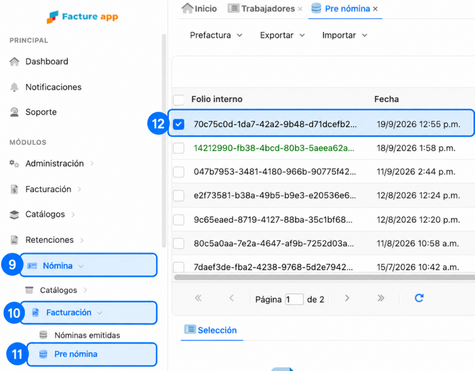Check the row 9c65eaed-8719-4127 checkbox
Image resolution: width=475 pixels, height=371 pixels.
(x=179, y=220)
